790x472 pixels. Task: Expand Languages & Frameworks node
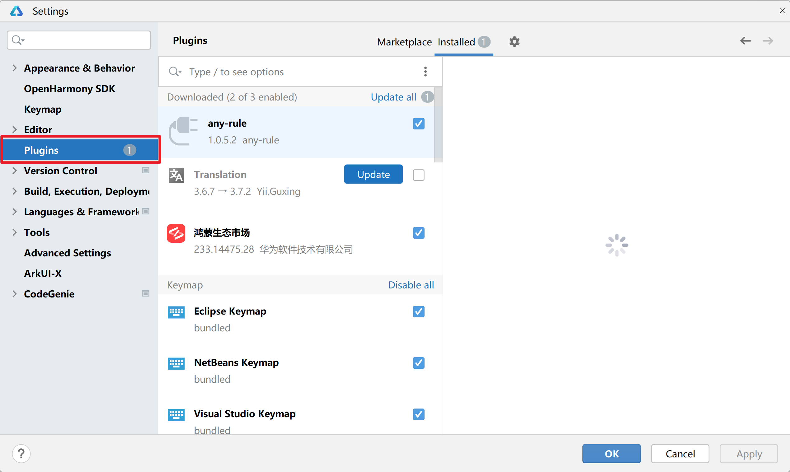pos(14,212)
